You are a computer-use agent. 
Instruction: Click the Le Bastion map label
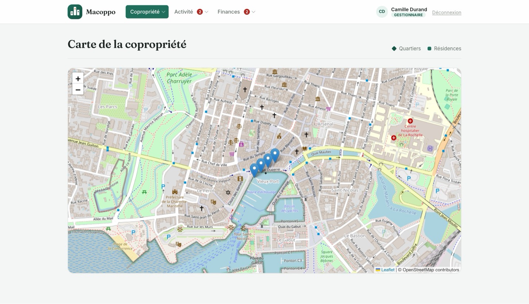355,236
